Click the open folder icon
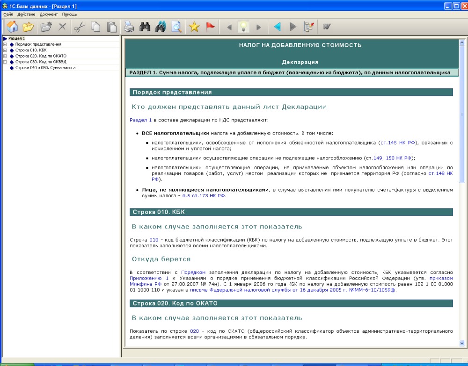This screenshot has width=468, height=366. point(28,27)
